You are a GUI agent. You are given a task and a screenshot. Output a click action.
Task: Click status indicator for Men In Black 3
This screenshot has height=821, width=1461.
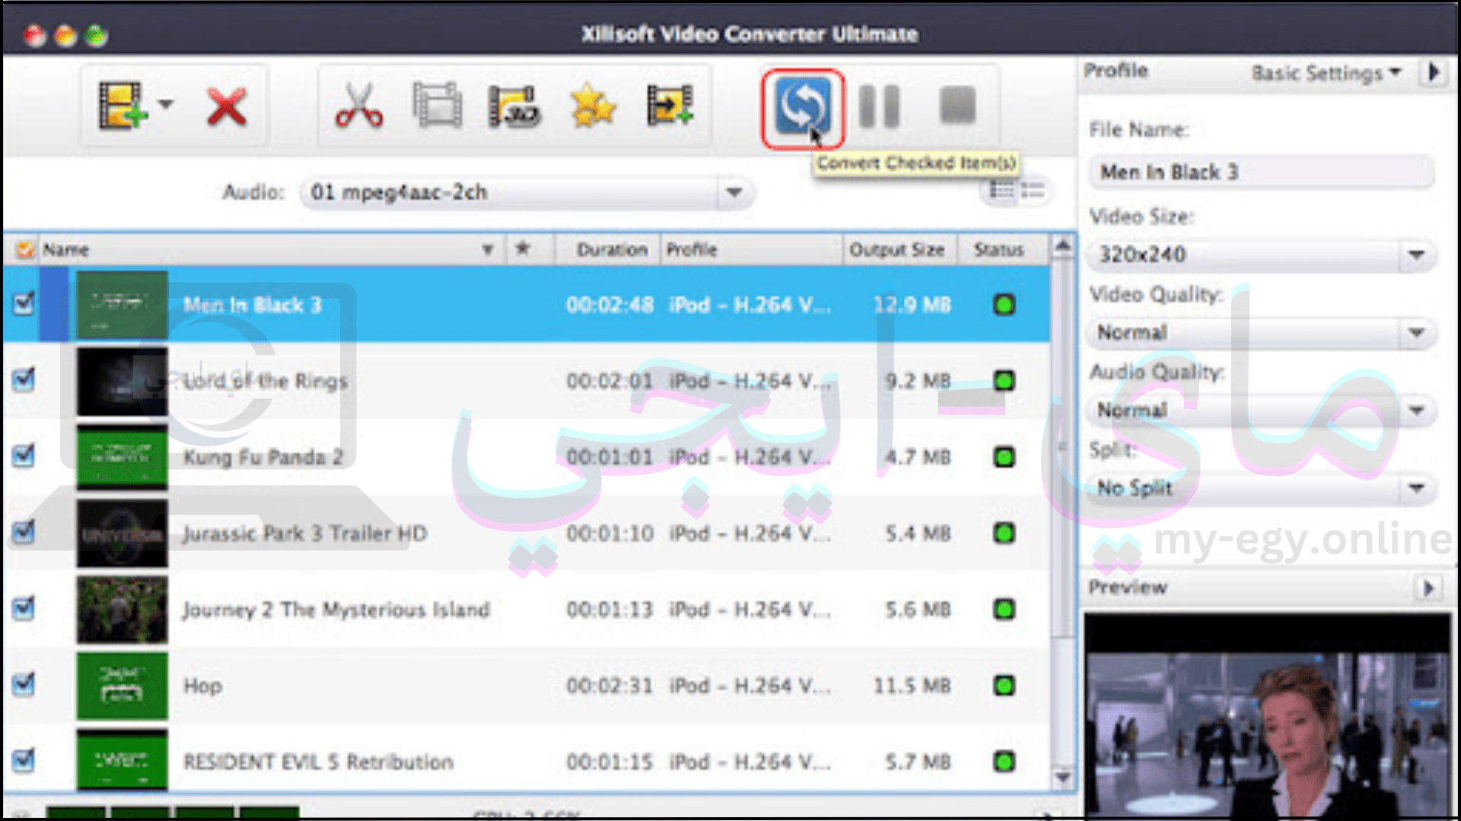1004,305
